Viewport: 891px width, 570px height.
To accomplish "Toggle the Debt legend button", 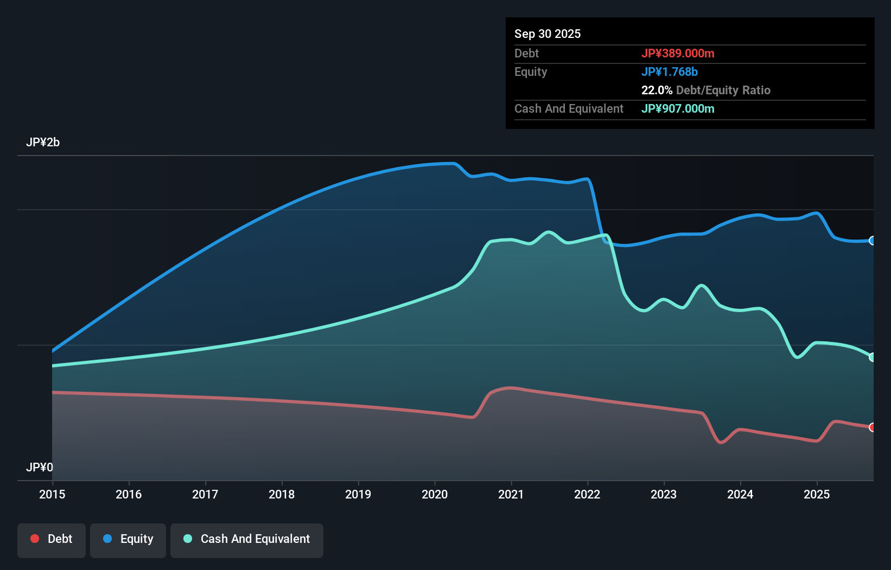I will click(51, 540).
